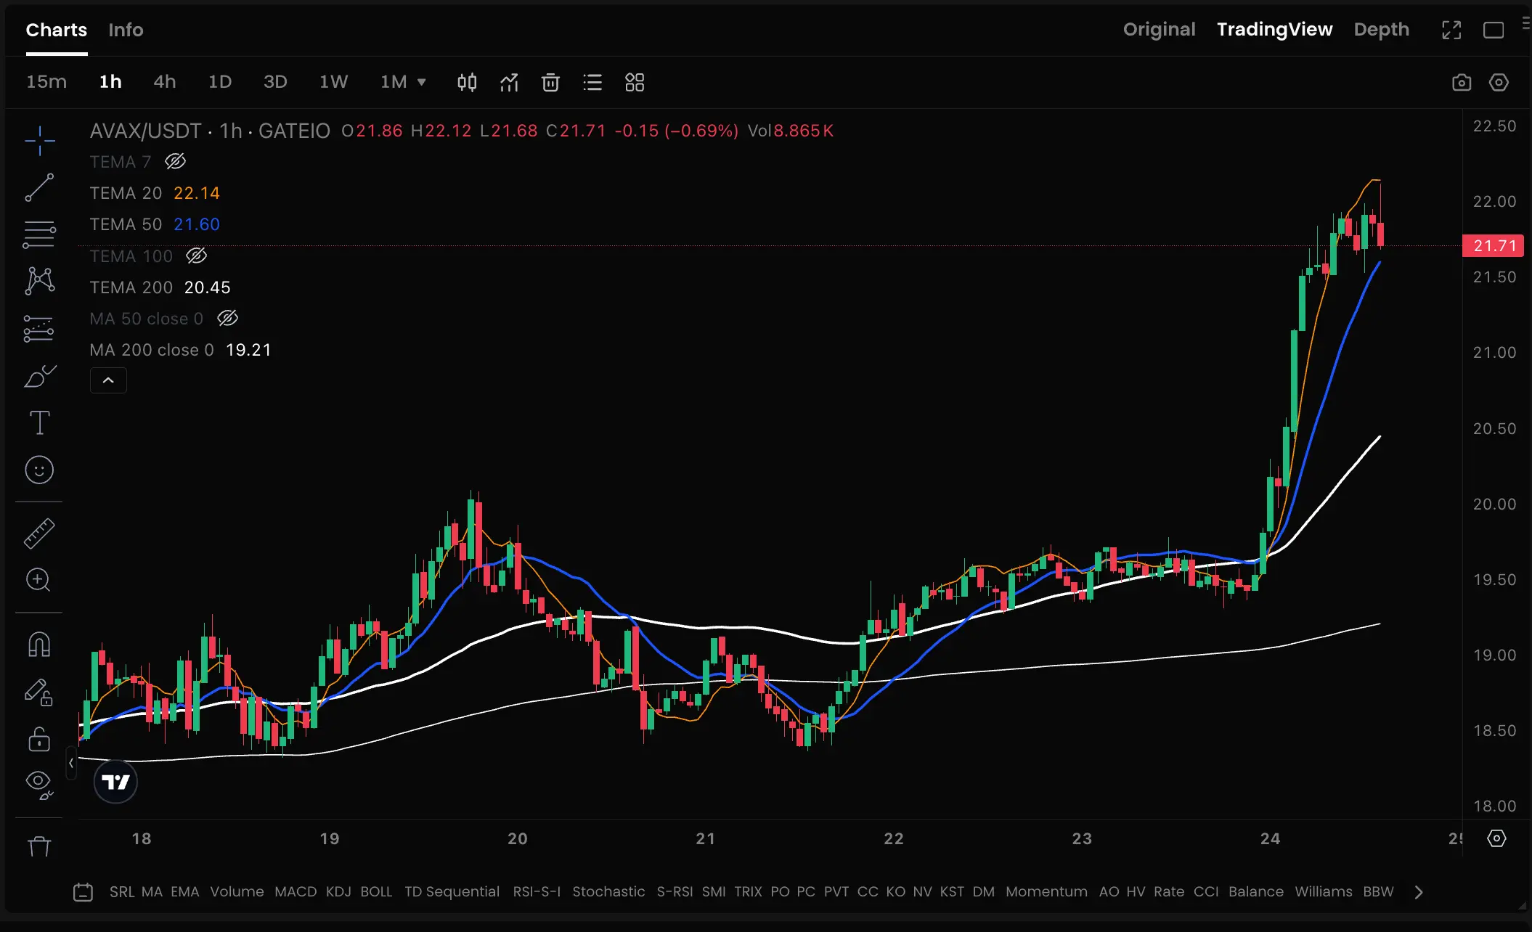Viewport: 1532px width, 932px height.
Task: Click the 21.71 current price label
Action: click(x=1493, y=246)
